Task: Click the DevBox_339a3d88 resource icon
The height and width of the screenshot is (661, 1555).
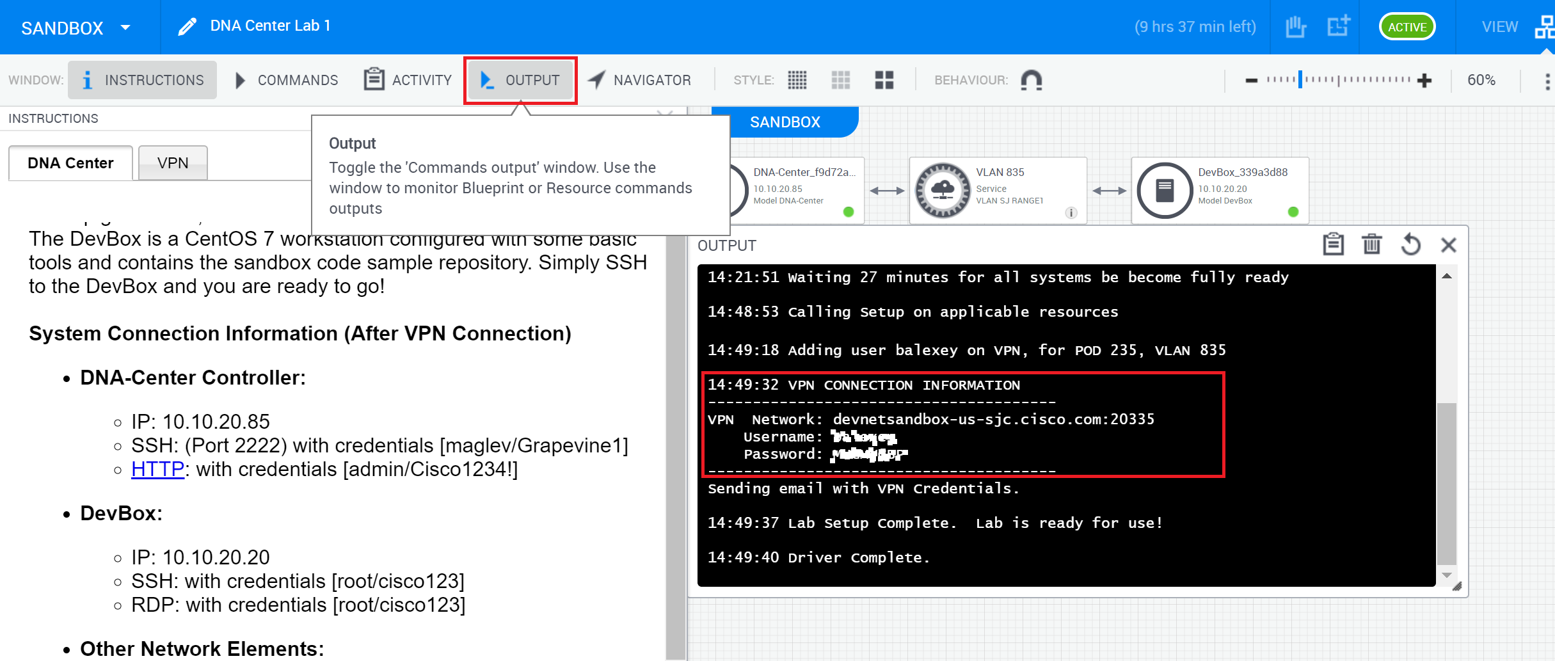Action: pos(1165,190)
